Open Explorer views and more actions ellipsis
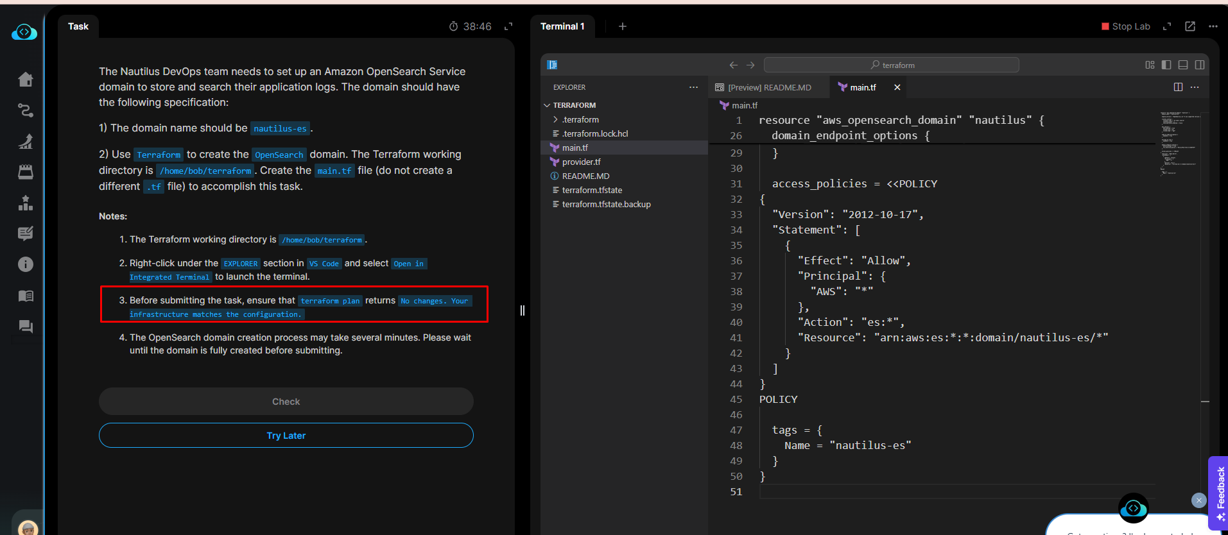The height and width of the screenshot is (535, 1228). tap(693, 87)
